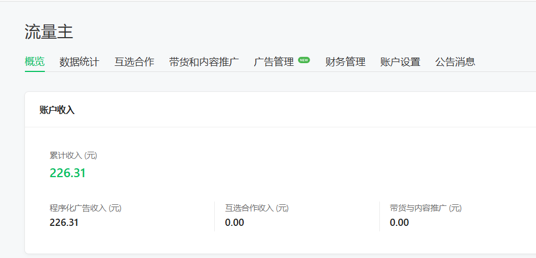Click the green NEW badge icon
Image resolution: width=536 pixels, height=258 pixels.
(x=304, y=60)
